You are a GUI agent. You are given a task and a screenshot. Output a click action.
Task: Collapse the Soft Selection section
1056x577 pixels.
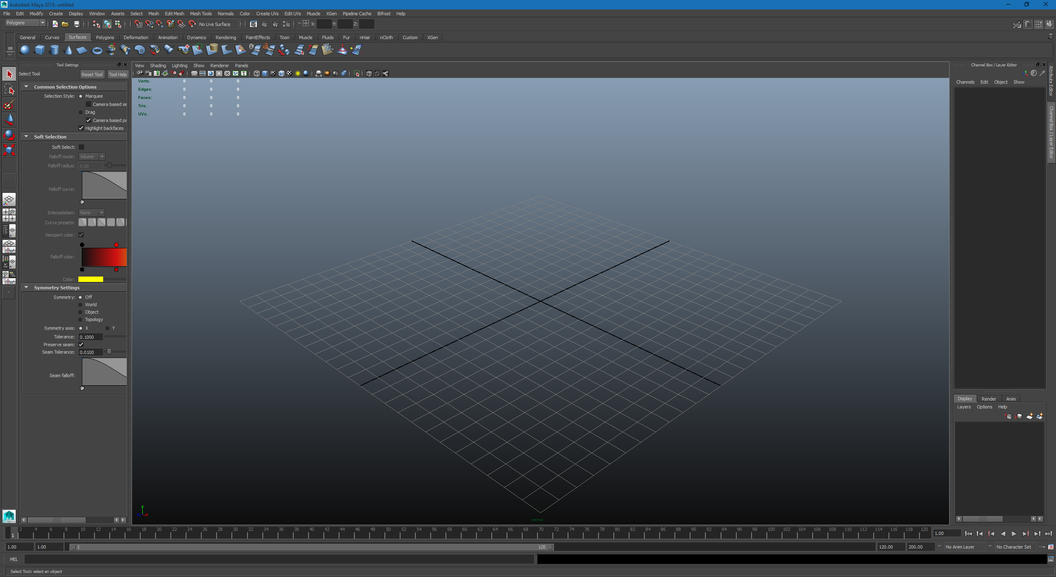(x=26, y=136)
